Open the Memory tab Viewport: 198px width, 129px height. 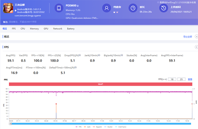click(34, 29)
